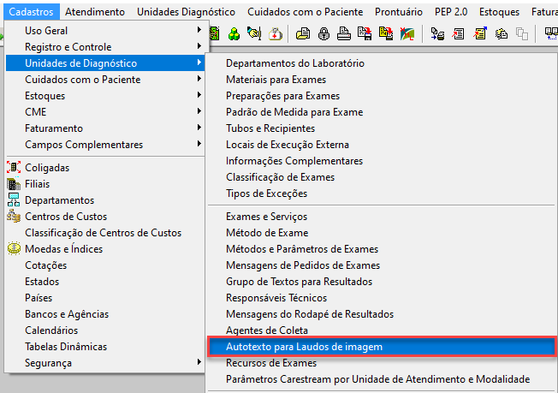Viewport: 558px width, 393px height.
Task: Open Departamentos via its org-chart icon
Action: pyautogui.click(x=14, y=200)
